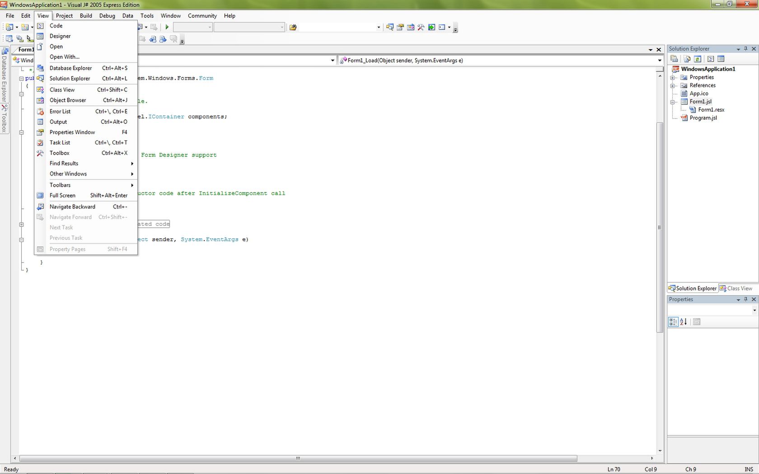Screen dimensions: 759x474
Task: Open the Tools menu
Action: coord(147,16)
